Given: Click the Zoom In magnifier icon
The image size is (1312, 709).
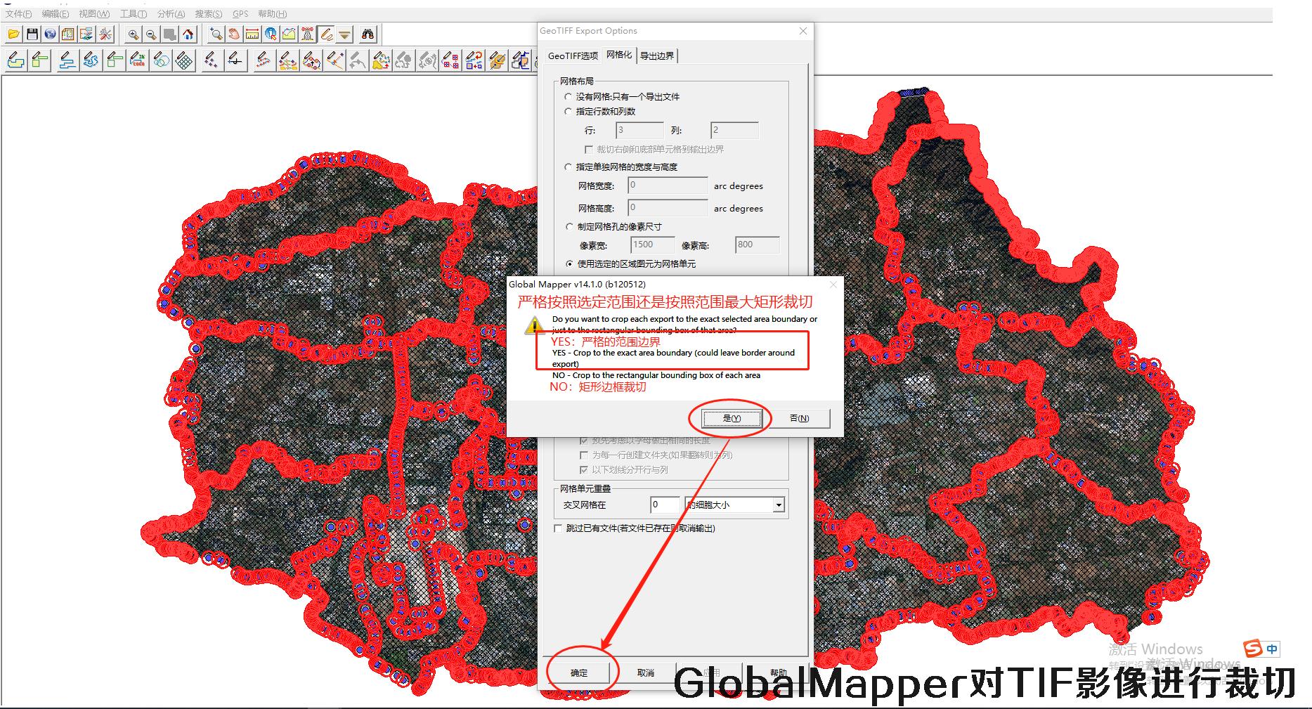Looking at the screenshot, I should pos(133,34).
